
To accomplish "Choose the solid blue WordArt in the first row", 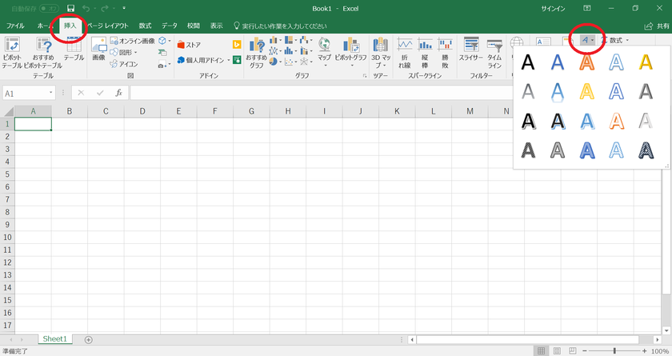I will 557,62.
